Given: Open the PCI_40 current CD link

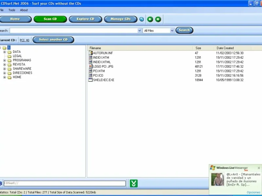Looking at the screenshot, I should pos(24,40).
